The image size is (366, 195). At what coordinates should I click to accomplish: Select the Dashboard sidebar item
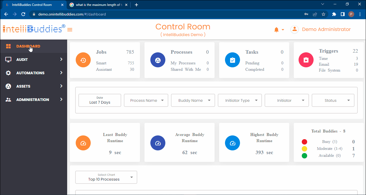(x=33, y=46)
